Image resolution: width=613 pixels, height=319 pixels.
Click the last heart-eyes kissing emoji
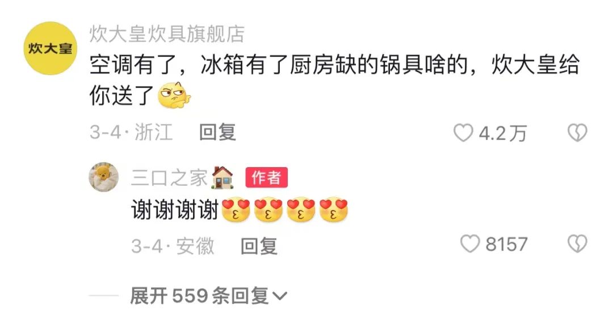click(x=334, y=210)
